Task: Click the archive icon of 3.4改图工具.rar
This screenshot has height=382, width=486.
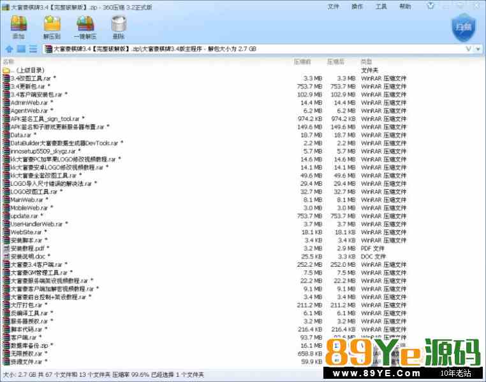Action: tap(6, 78)
